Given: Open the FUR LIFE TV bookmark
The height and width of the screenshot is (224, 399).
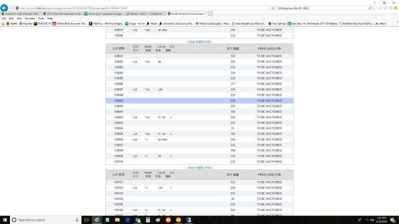Looking at the screenshot, I should (42, 24).
